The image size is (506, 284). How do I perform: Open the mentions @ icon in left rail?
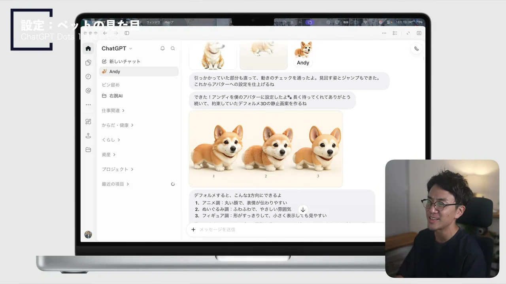[x=88, y=91]
